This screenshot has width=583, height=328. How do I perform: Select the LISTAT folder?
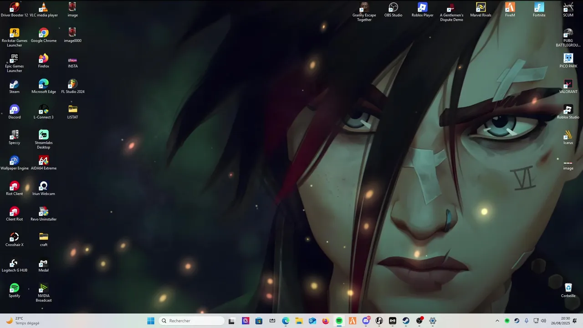pyautogui.click(x=72, y=112)
